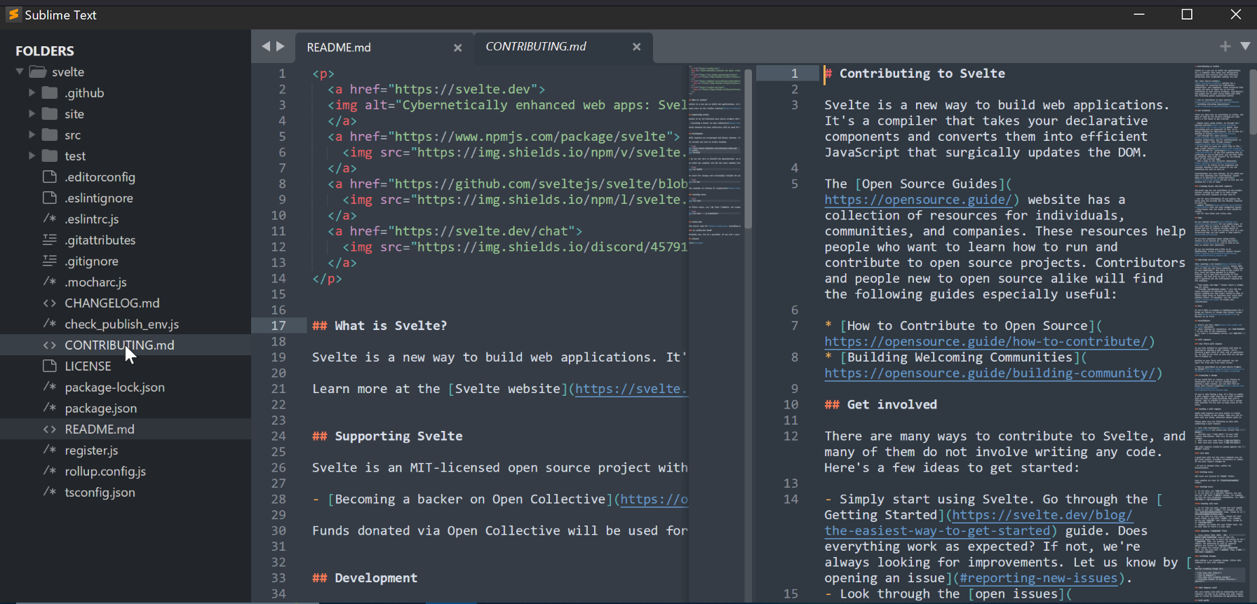This screenshot has width=1257, height=604.
Task: Click the CONTRIBUTING pane vertical scrollbar
Action: [1253, 101]
